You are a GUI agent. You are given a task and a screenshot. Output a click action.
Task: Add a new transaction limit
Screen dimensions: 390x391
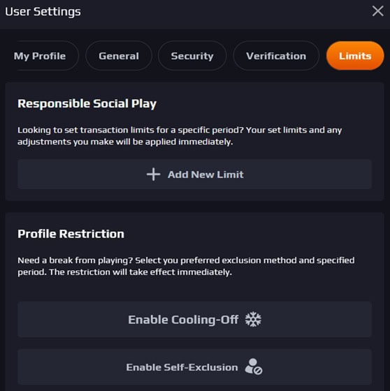[x=195, y=175]
